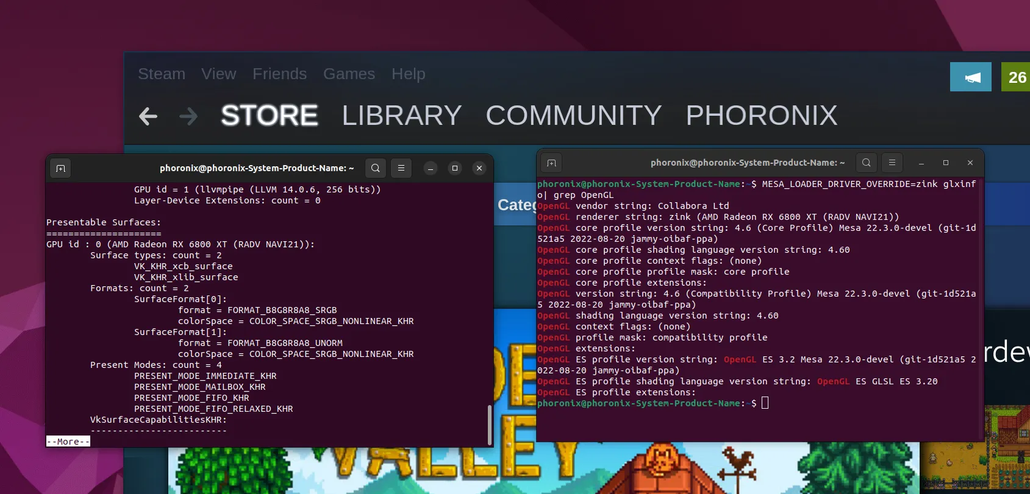Image resolution: width=1030 pixels, height=494 pixels.
Task: Open search in the right terminal
Action: point(867,163)
